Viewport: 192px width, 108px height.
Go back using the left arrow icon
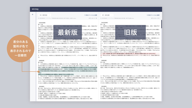(x=33, y=15)
